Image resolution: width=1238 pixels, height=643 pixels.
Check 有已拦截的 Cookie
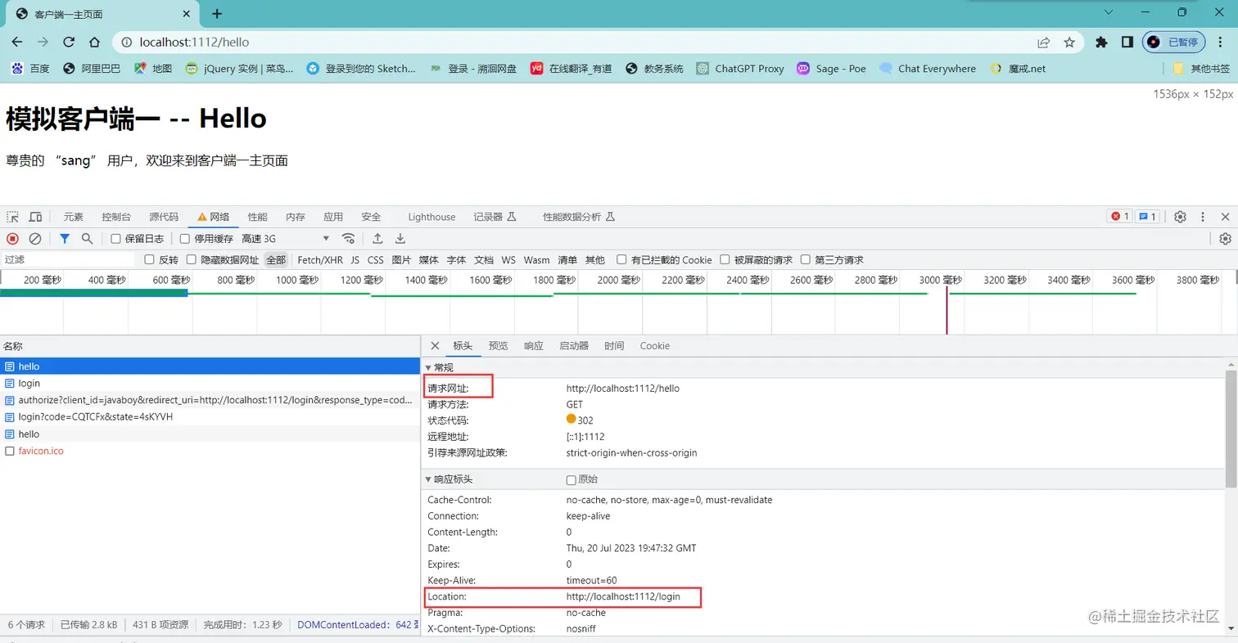point(622,260)
